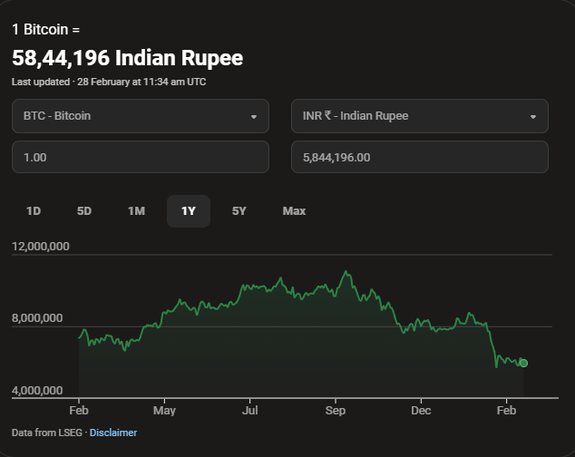Click the green current-price dot on chart
This screenshot has height=457, width=575.
point(523,363)
